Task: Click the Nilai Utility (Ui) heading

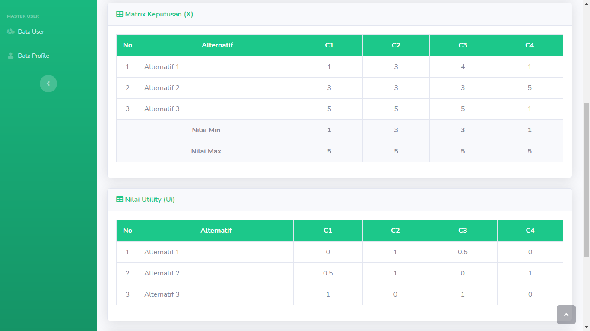Action: (150, 200)
